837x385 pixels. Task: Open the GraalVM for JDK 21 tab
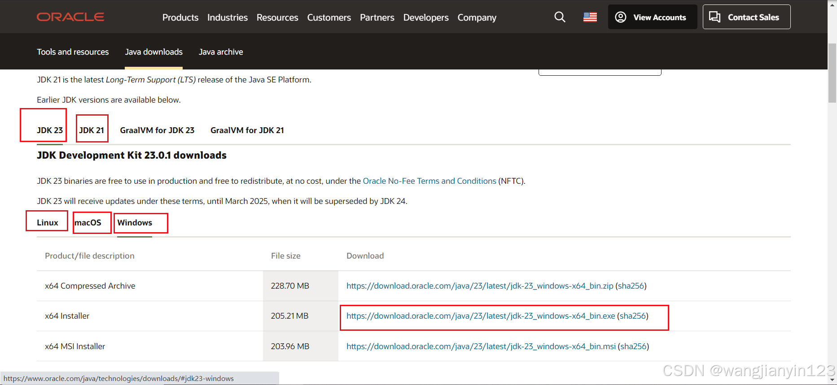247,130
